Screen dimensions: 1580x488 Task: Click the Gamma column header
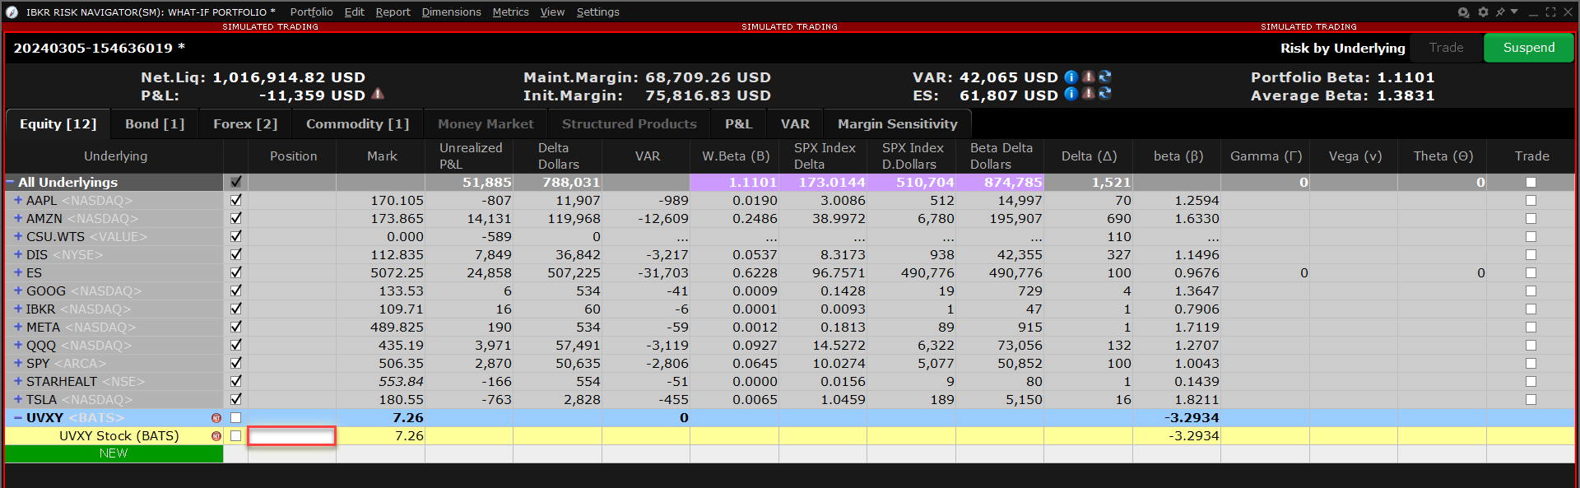click(x=1266, y=156)
